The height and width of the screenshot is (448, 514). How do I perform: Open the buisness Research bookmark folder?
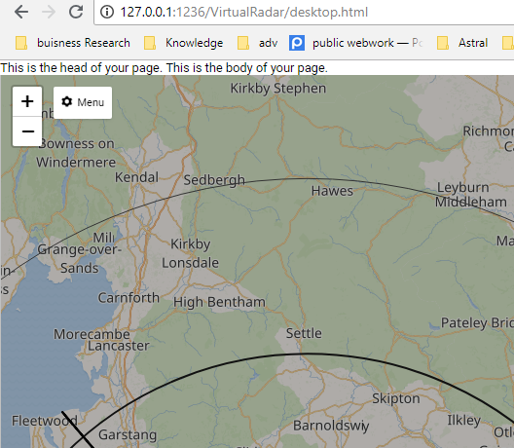point(73,43)
